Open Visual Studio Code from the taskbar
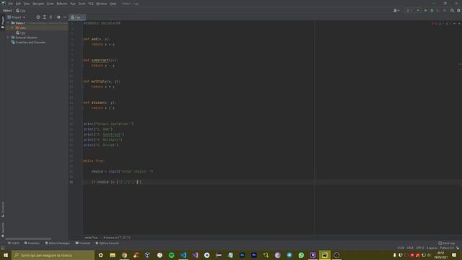 [183, 255]
